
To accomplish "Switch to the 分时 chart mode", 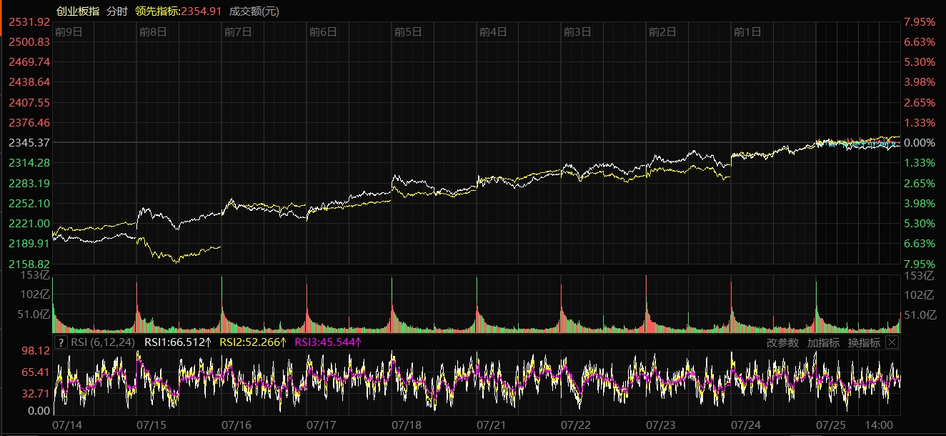I will click(116, 11).
